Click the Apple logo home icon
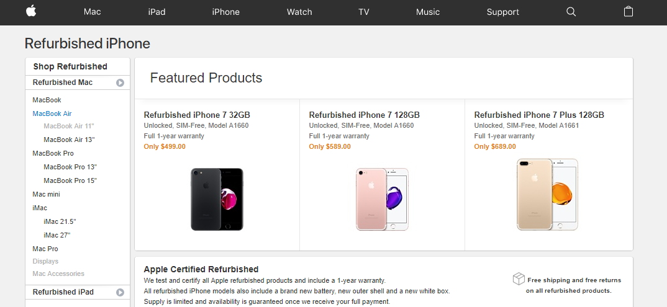The width and height of the screenshot is (667, 307). click(x=31, y=11)
